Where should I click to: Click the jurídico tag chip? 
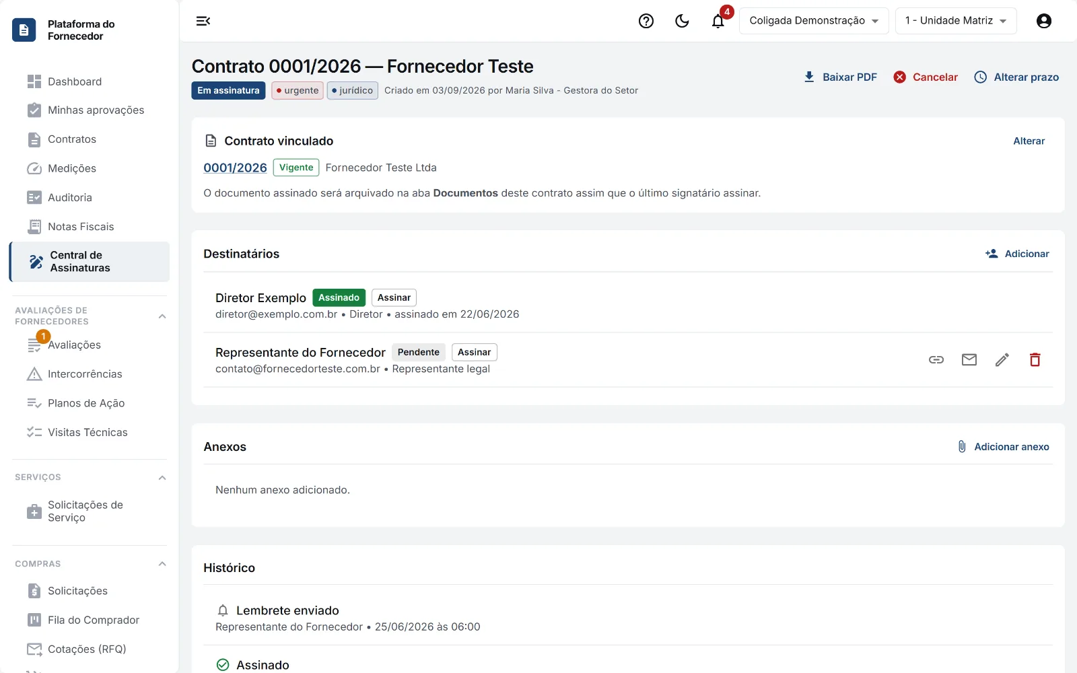coord(353,91)
